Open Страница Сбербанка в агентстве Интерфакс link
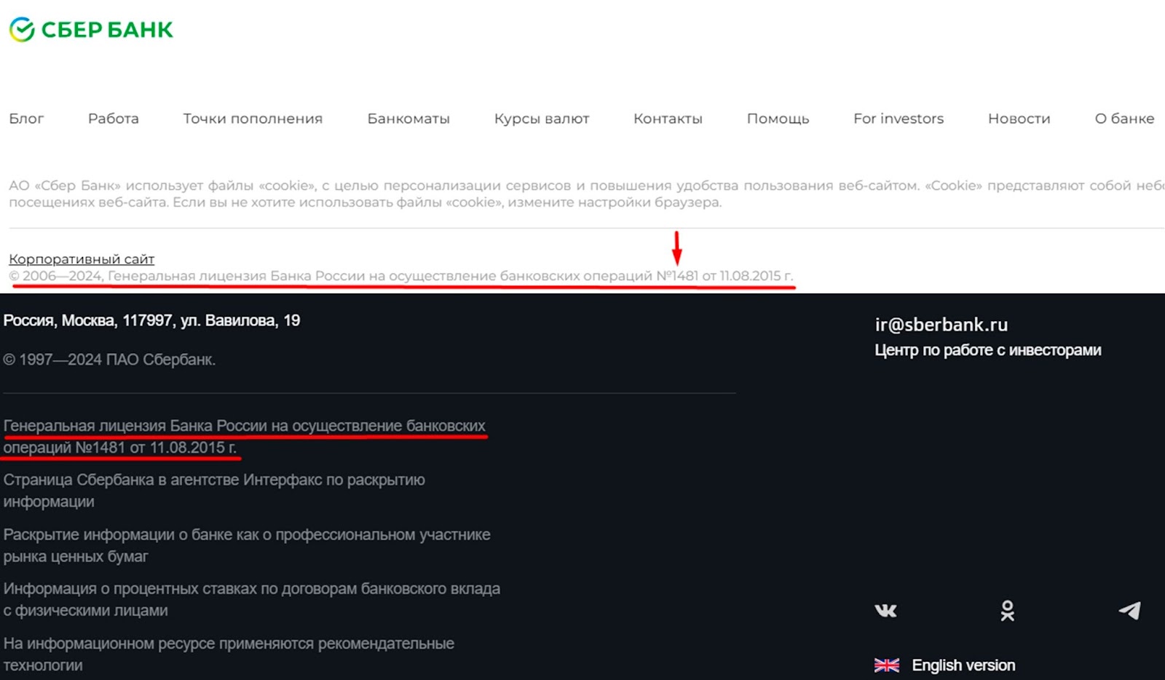1165x680 pixels. click(x=214, y=491)
